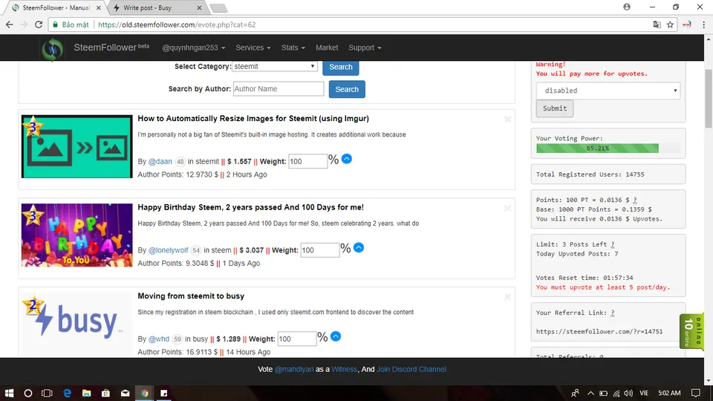The height and width of the screenshot is (401, 713).
Task: Go back with the browser back arrow
Action: tap(10, 25)
